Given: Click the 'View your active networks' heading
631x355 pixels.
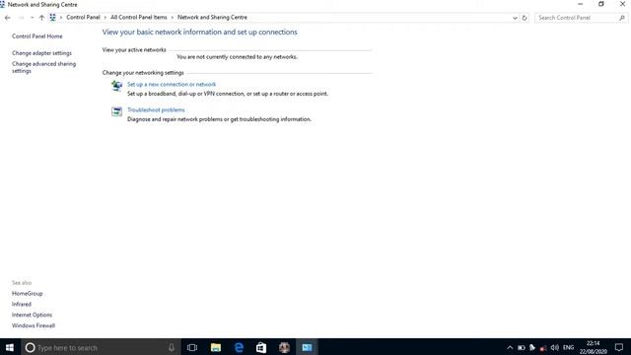Looking at the screenshot, I should (134, 50).
